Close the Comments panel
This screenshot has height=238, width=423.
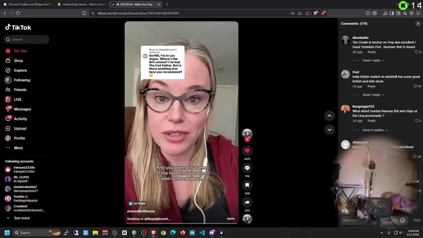pyautogui.click(x=418, y=23)
